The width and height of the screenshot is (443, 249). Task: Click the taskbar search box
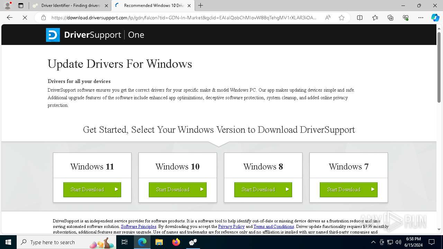pos(67,242)
